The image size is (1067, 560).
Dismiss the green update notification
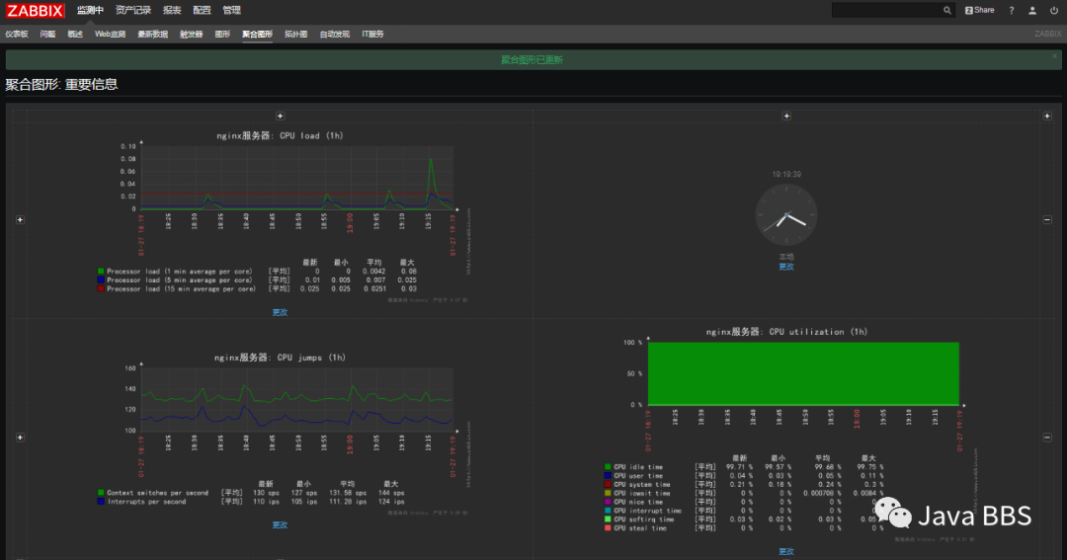[x=1055, y=55]
